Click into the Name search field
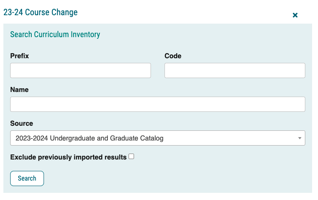This screenshot has height=200, width=318. pyautogui.click(x=157, y=104)
